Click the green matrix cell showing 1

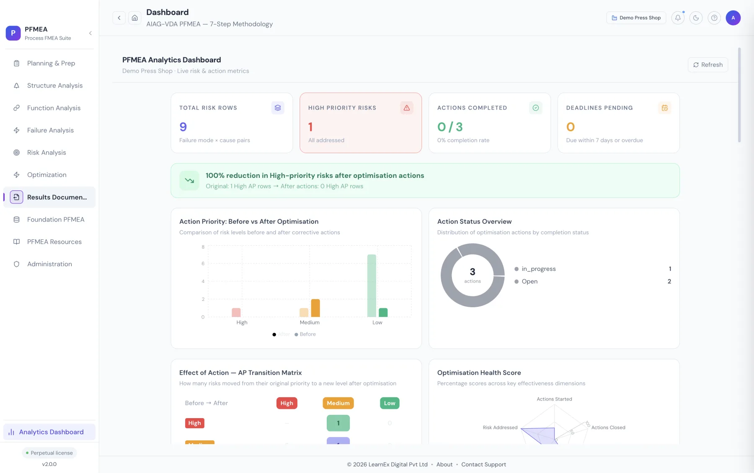[x=338, y=423]
